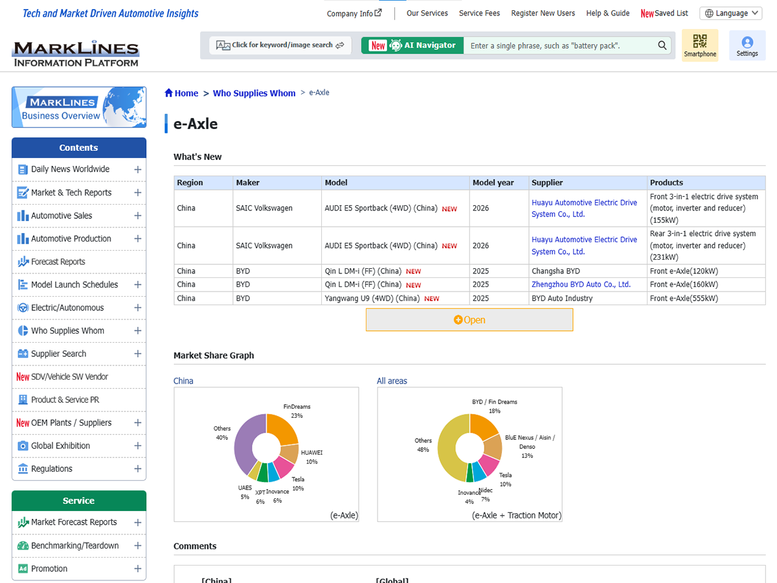The image size is (777, 583).
Task: Click the Regulations building icon
Action: pos(23,469)
